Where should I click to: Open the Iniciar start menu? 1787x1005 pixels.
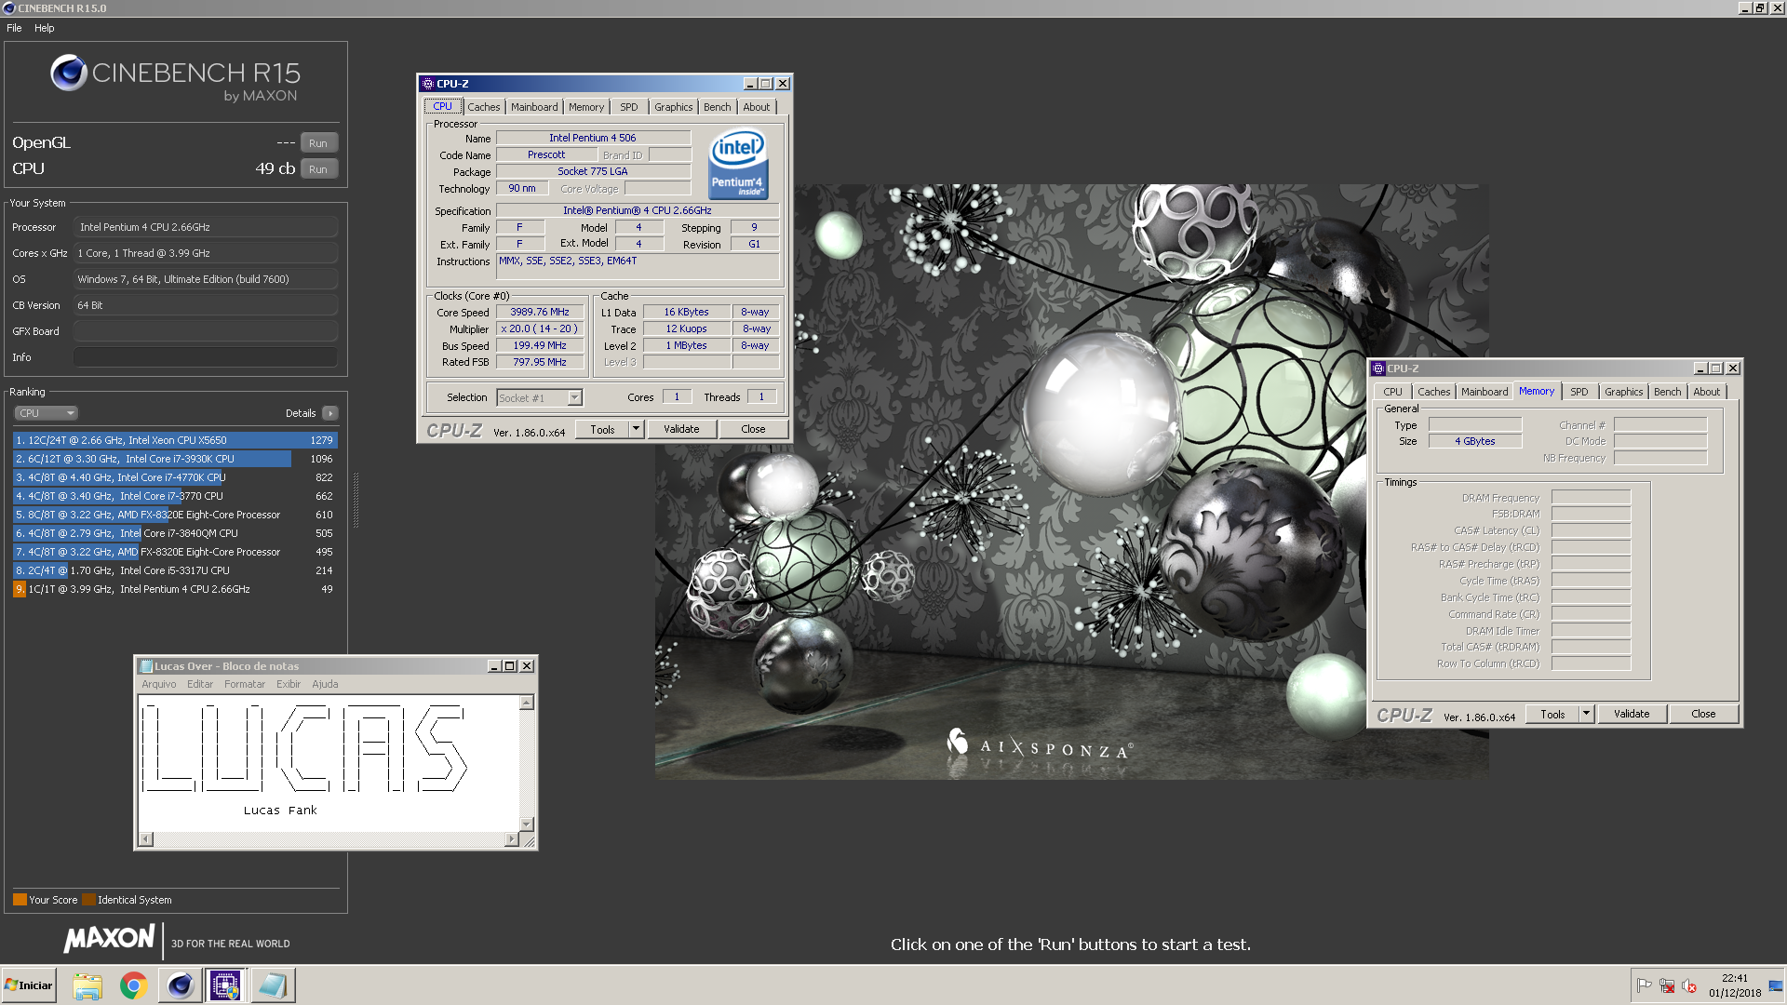pyautogui.click(x=29, y=985)
